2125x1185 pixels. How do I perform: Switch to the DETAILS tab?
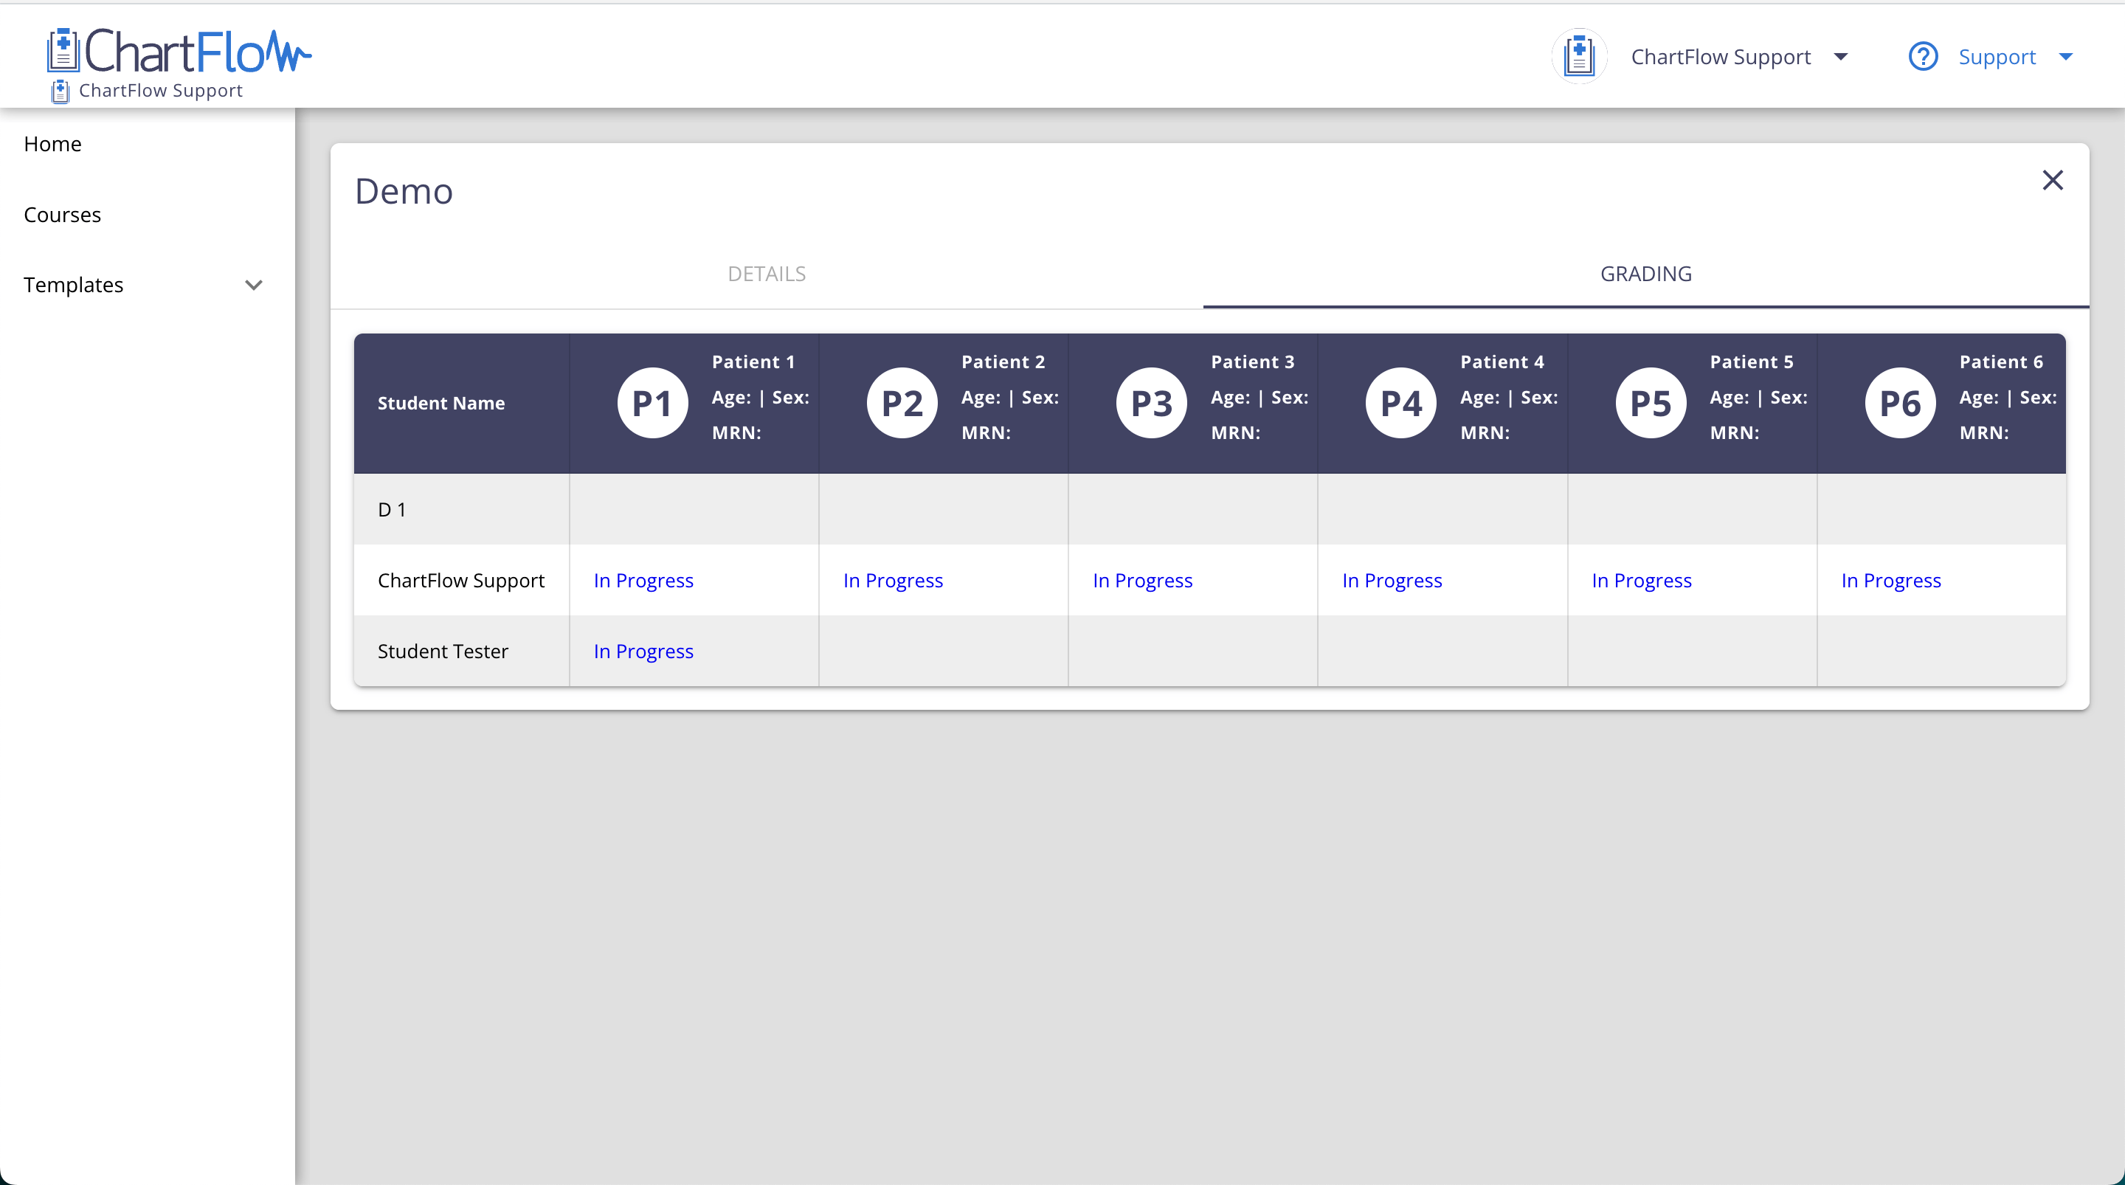(767, 274)
